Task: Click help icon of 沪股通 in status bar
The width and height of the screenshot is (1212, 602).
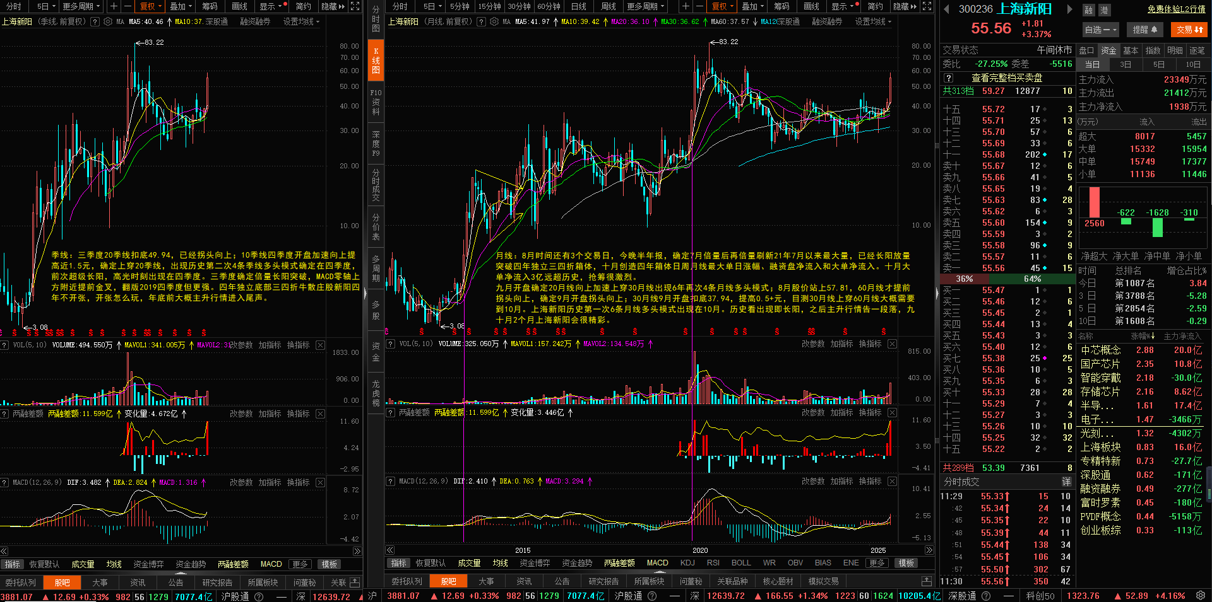Action: [259, 596]
